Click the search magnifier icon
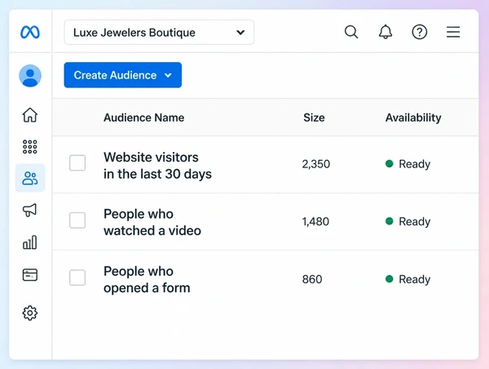This screenshot has height=369, width=489. 351,32
